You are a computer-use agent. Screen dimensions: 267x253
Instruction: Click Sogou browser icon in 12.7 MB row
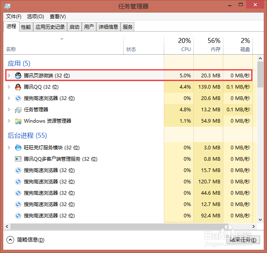coord(18,204)
